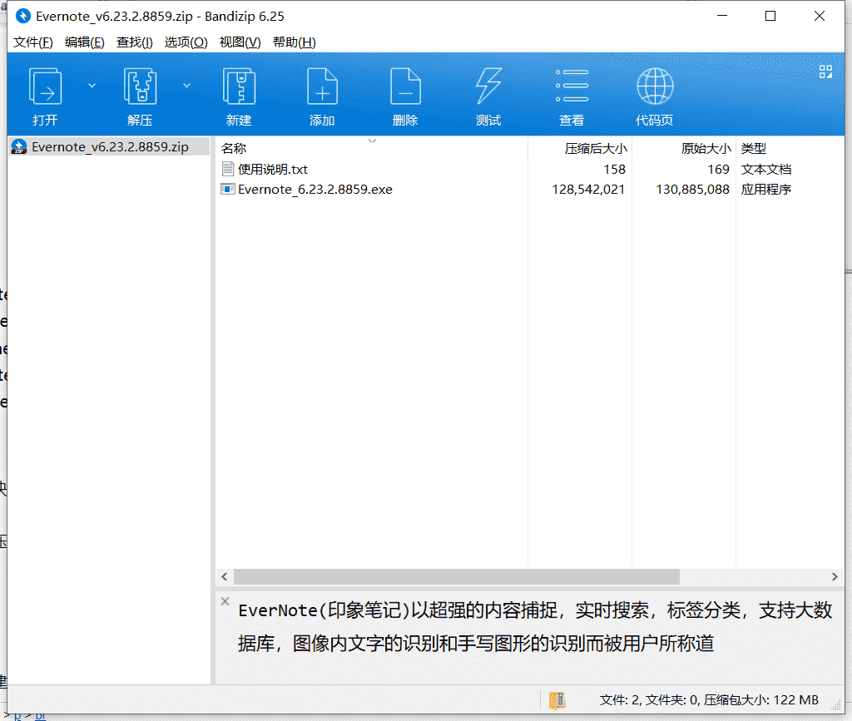Expand the Open button dropdown arrow
852x721 pixels.
92,86
